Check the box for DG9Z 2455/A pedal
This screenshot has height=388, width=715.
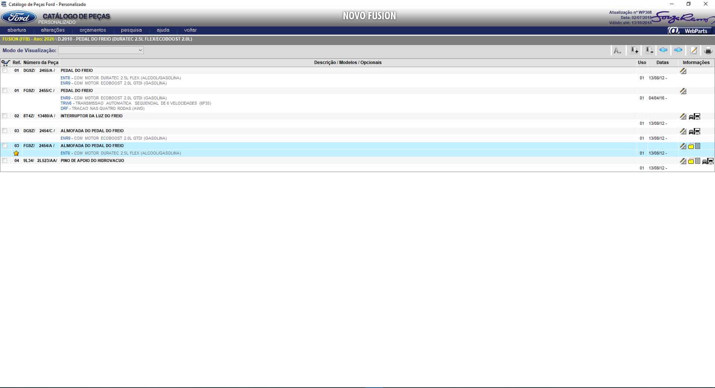[5, 70]
